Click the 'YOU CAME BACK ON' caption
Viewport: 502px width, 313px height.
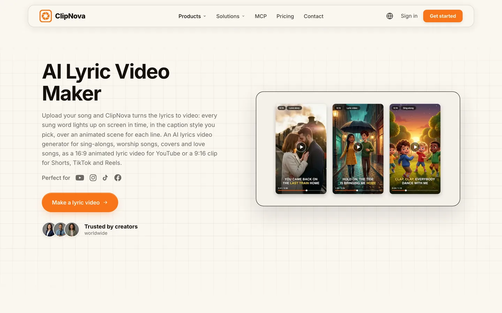(x=301, y=179)
